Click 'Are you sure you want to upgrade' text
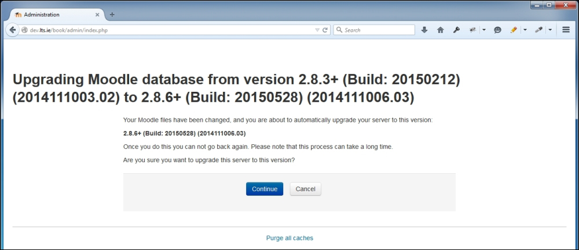This screenshot has width=579, height=250. coord(209,161)
